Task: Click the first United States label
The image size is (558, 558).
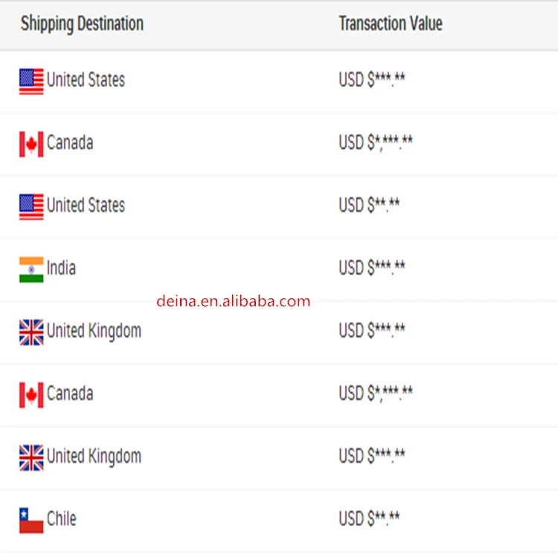Action: click(x=86, y=80)
